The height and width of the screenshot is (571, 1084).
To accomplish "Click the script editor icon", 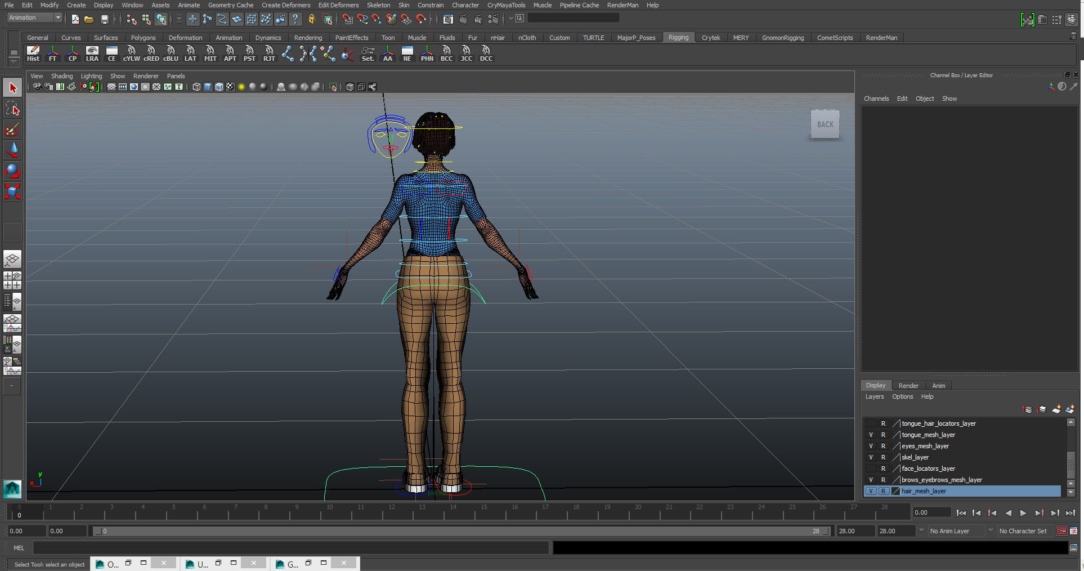I will (1073, 548).
